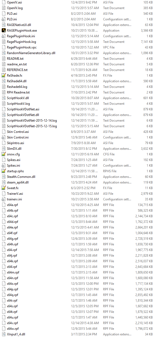Click the RAGENativeUI.dll file icon
Screen dimensions: 165x341
click(4, 25)
